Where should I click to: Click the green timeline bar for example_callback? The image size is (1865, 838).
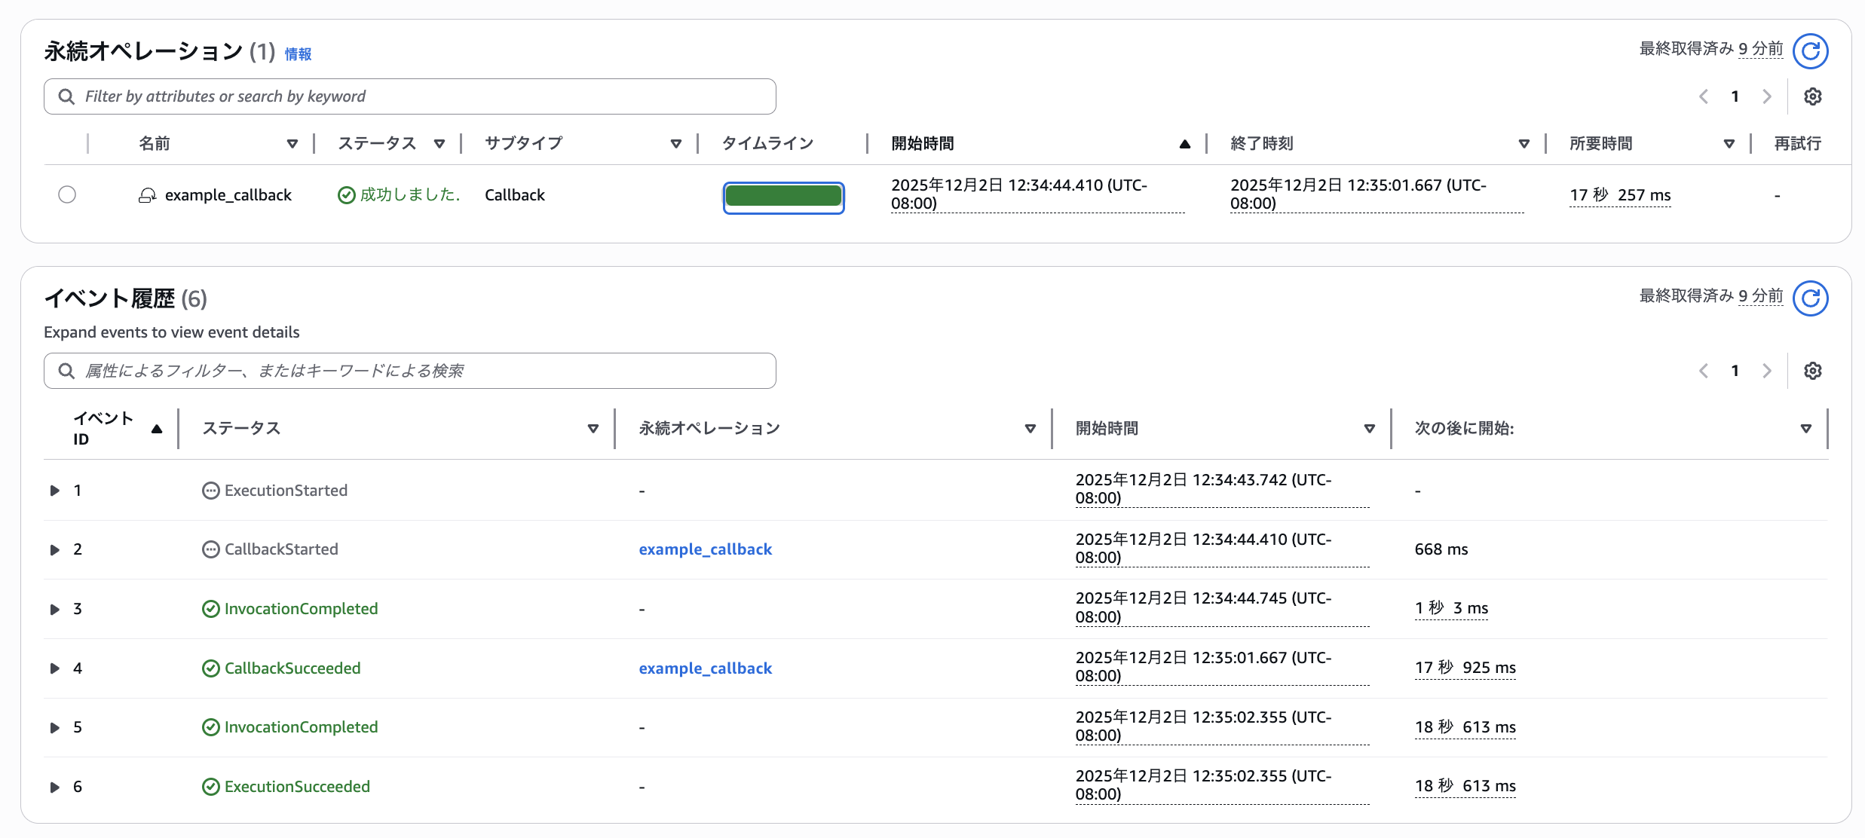pyautogui.click(x=783, y=197)
